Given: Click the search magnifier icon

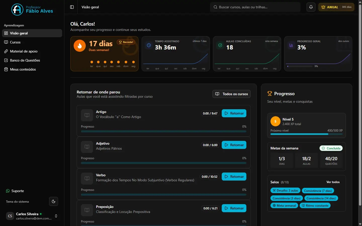Looking at the screenshot, I should [215, 7].
